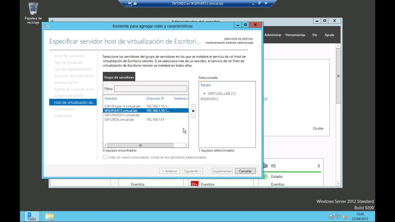Click the 'Sistema o' column header
395x222 pixels.
click(181, 98)
